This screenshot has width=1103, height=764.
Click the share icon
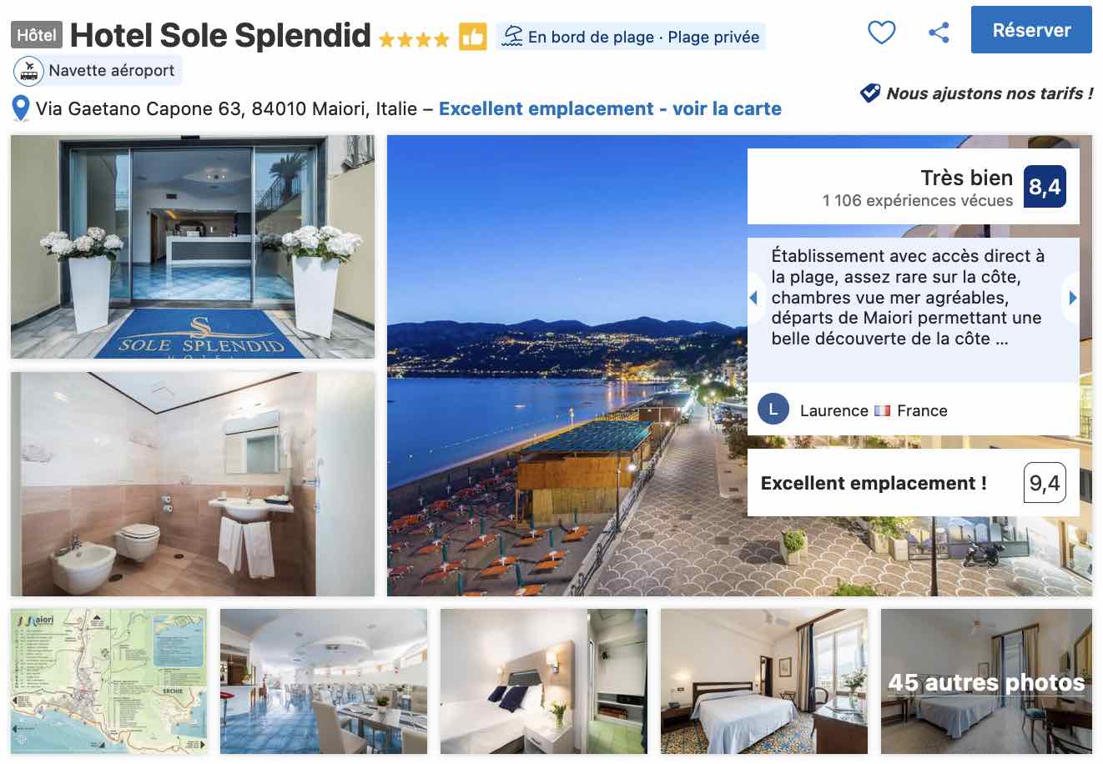(x=939, y=33)
